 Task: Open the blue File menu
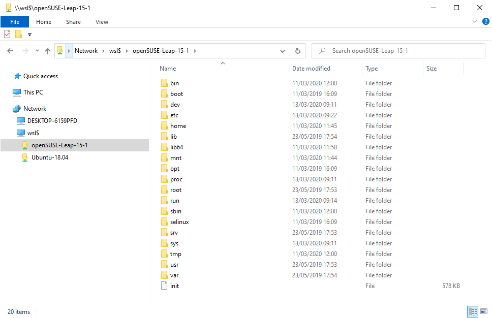[x=15, y=22]
